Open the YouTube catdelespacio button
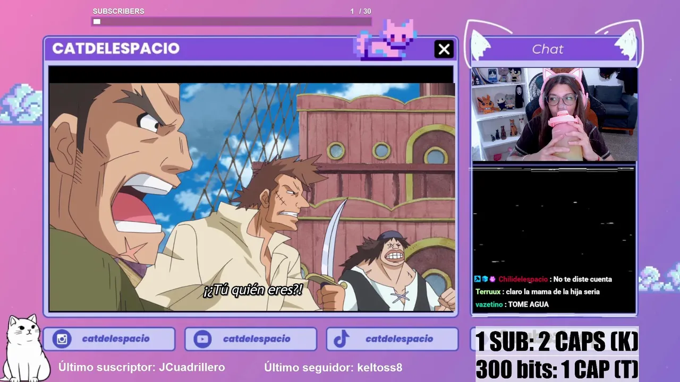 (x=251, y=339)
